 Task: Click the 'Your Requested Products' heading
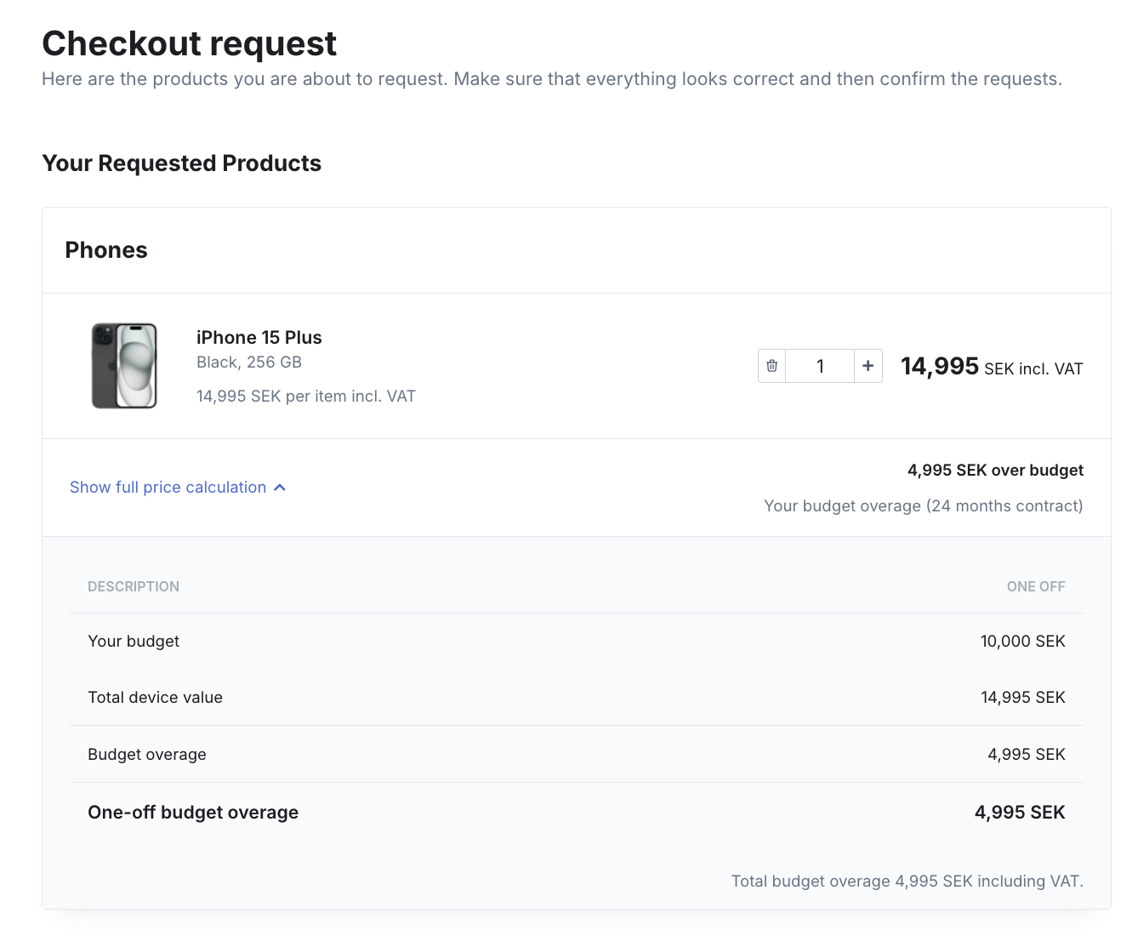[182, 163]
